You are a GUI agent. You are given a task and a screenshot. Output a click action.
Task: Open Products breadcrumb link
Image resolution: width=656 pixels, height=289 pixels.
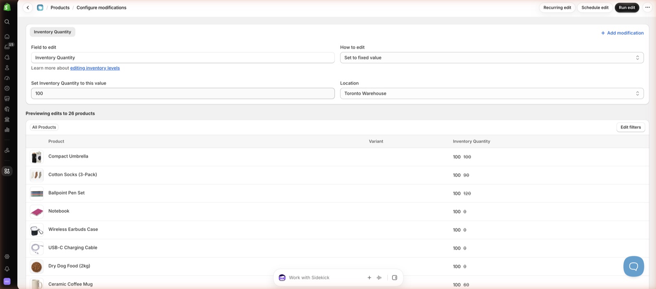point(60,7)
